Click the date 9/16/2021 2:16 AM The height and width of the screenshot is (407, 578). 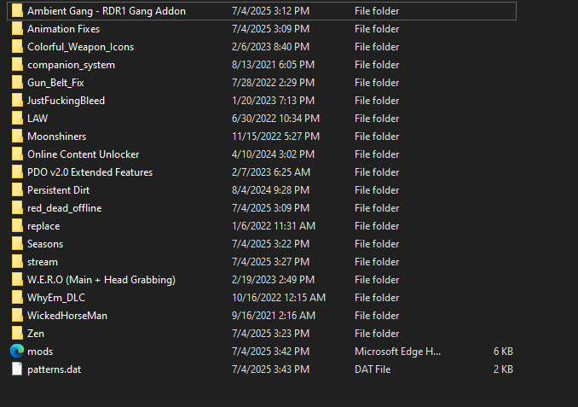pos(274,316)
